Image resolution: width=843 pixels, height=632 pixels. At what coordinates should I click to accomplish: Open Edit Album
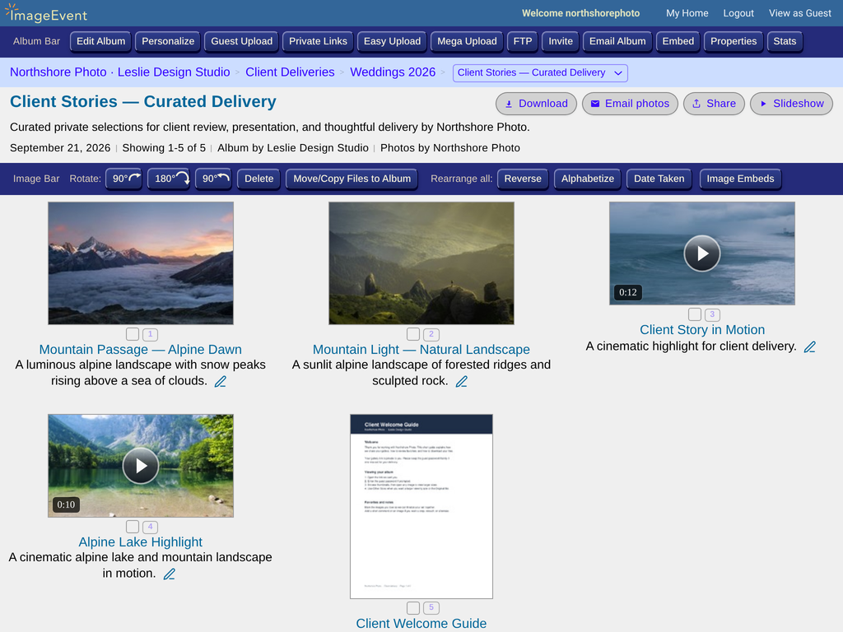[100, 41]
